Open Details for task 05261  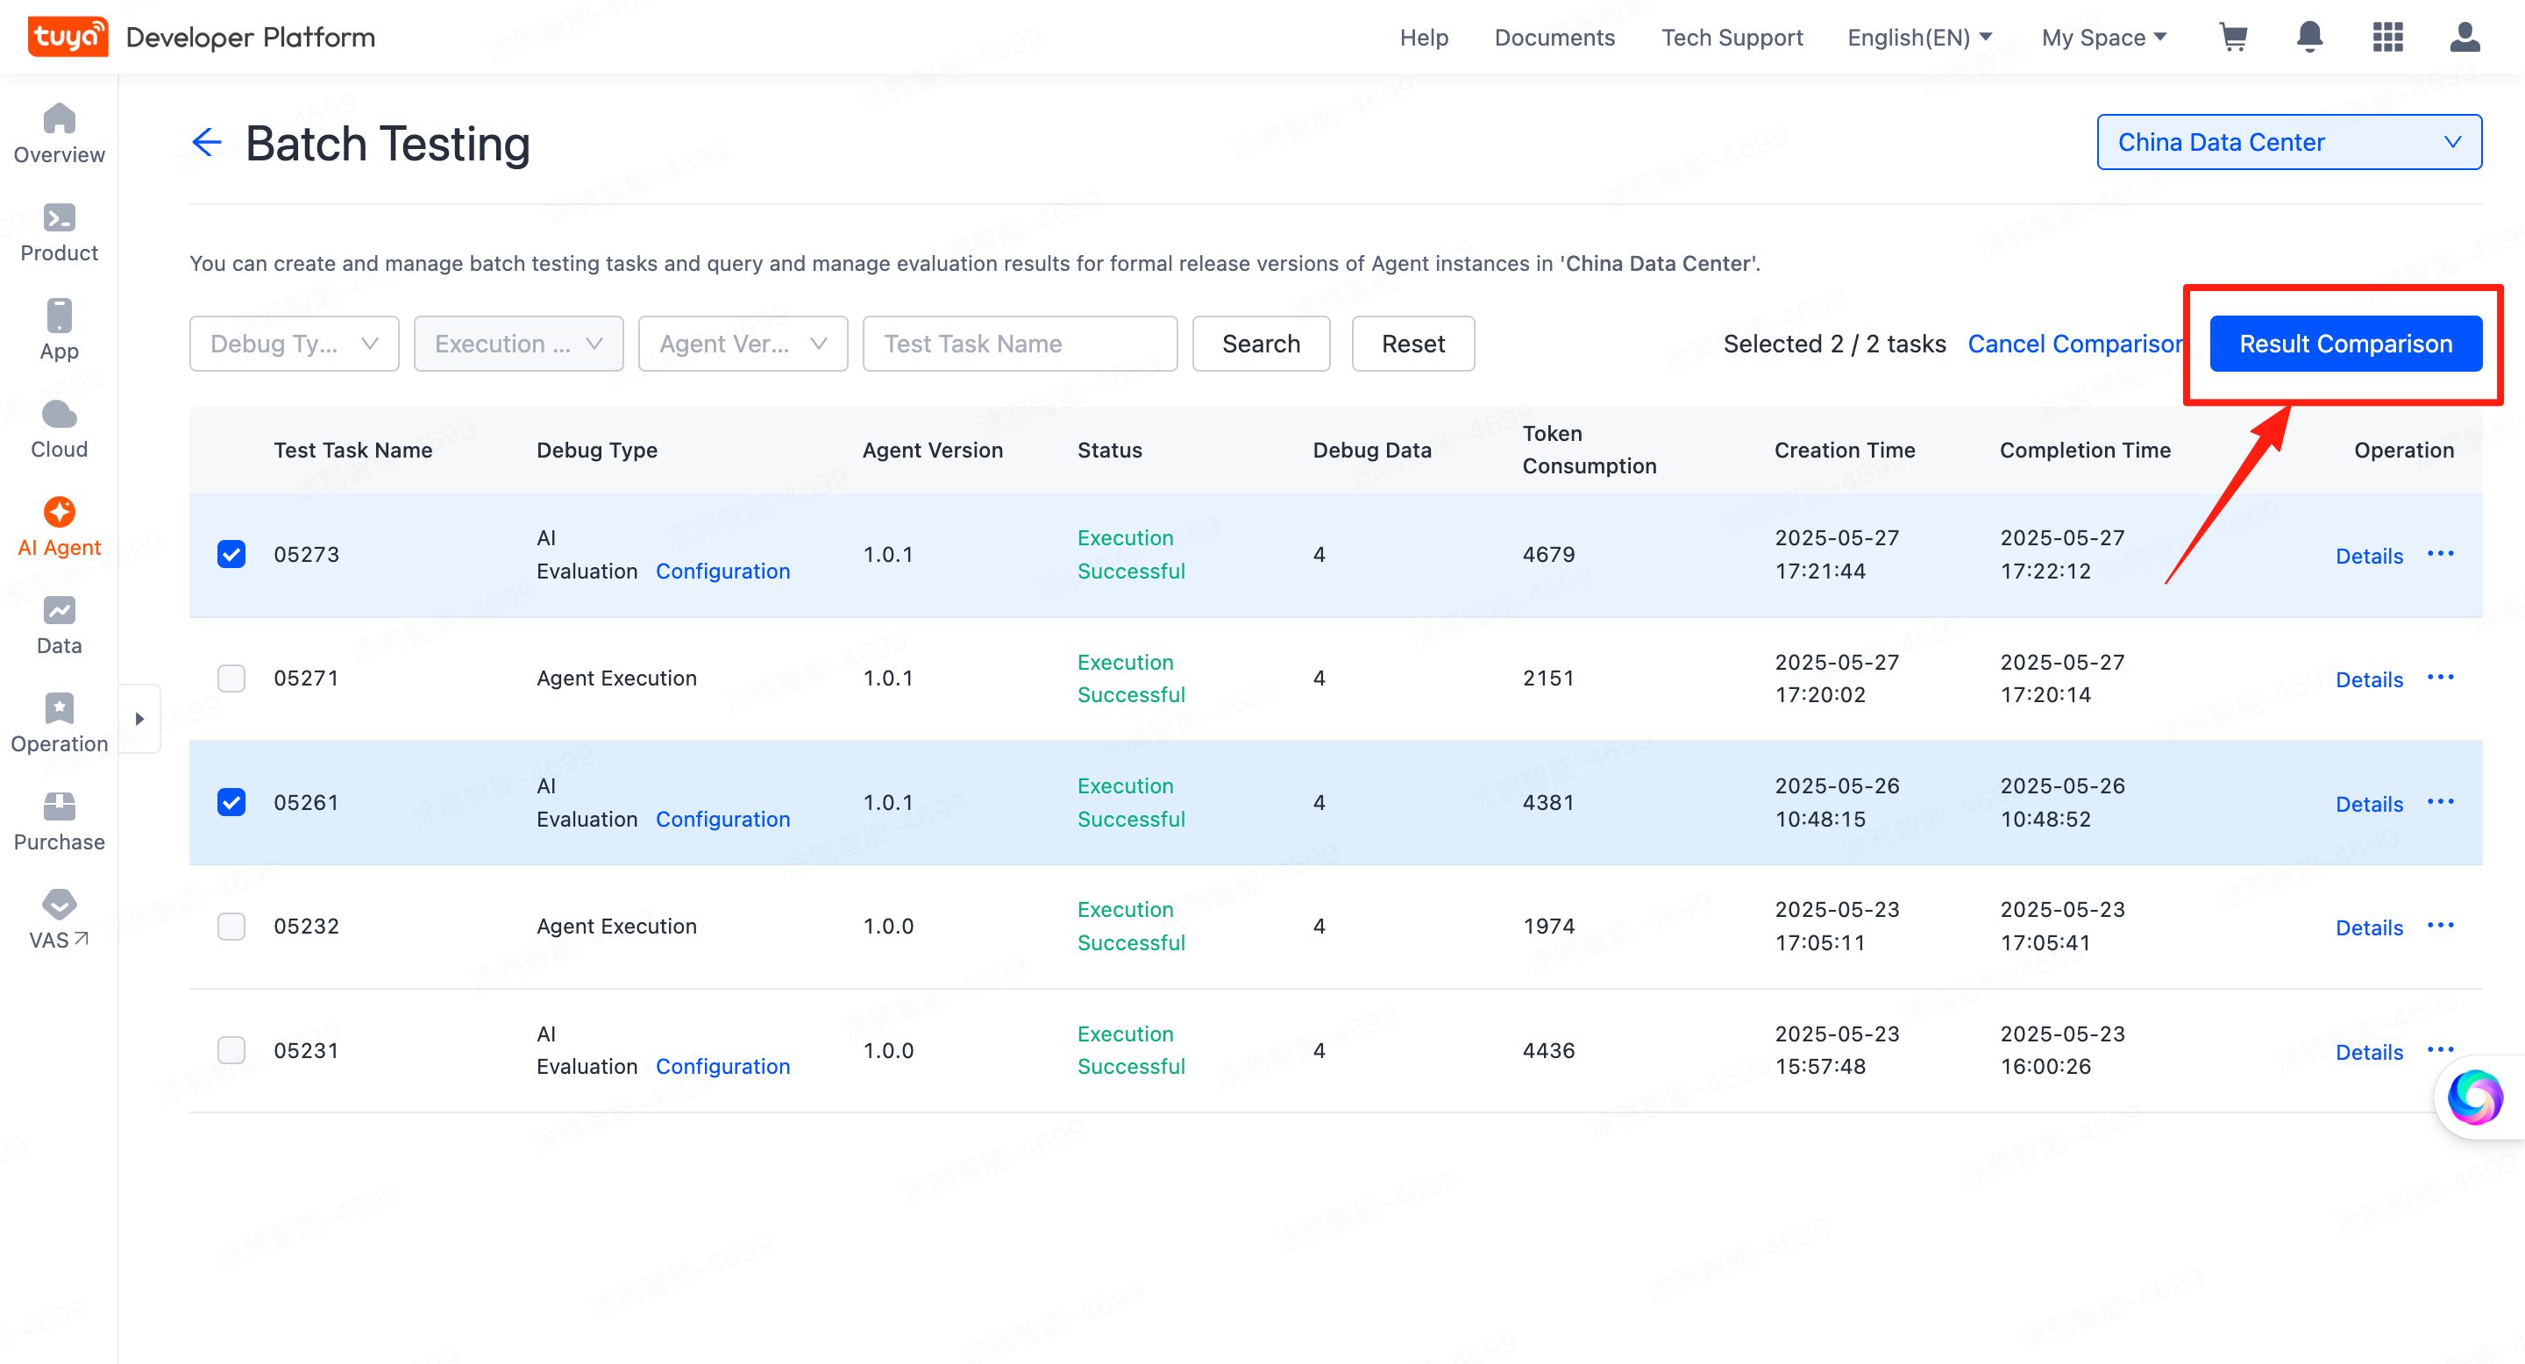(2369, 804)
